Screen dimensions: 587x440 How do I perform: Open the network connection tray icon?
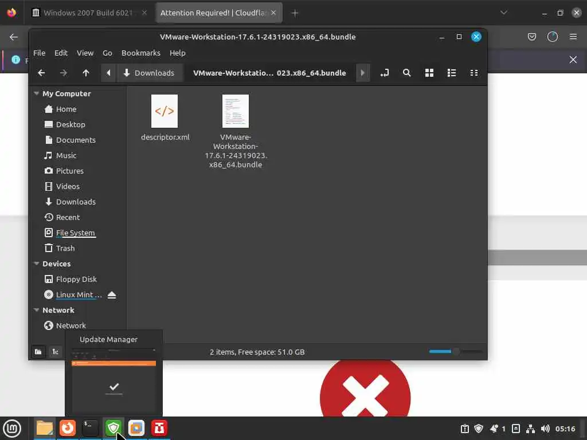tap(530, 429)
